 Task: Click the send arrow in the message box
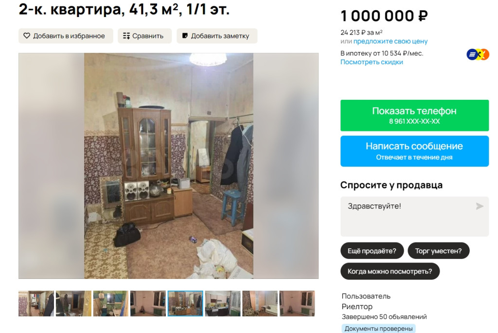pos(480,206)
